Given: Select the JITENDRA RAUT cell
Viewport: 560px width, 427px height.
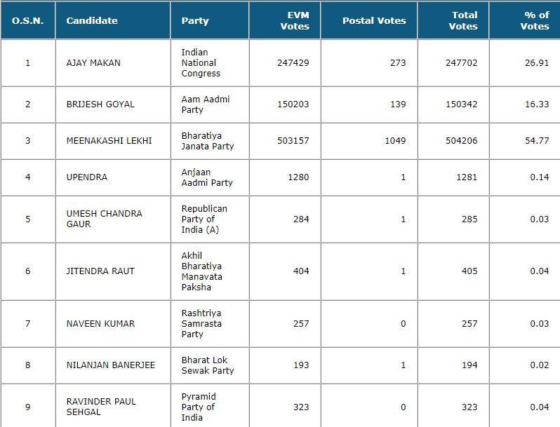Looking at the screenshot, I should coord(100,271).
